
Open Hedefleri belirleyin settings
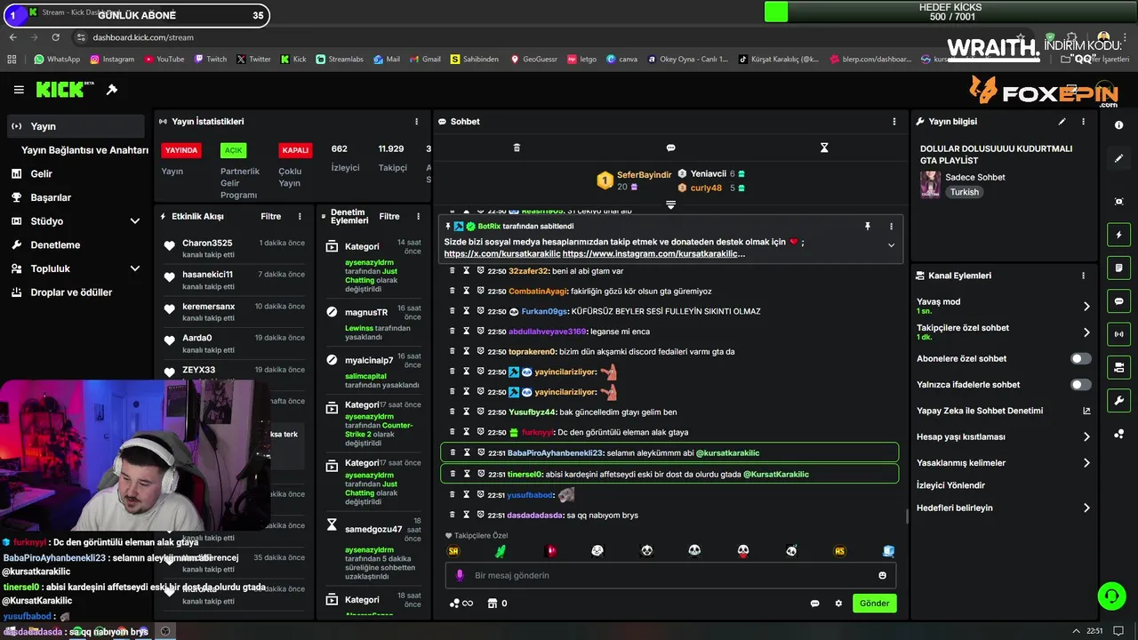tap(1003, 508)
